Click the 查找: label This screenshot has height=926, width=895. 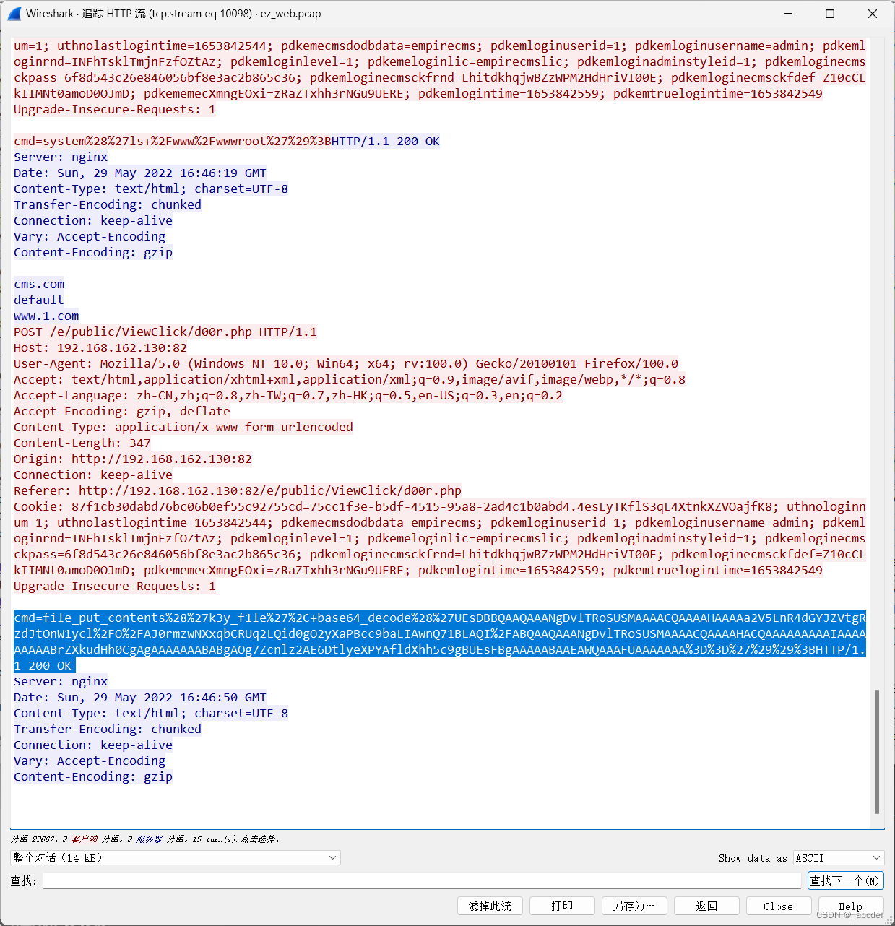[23, 880]
